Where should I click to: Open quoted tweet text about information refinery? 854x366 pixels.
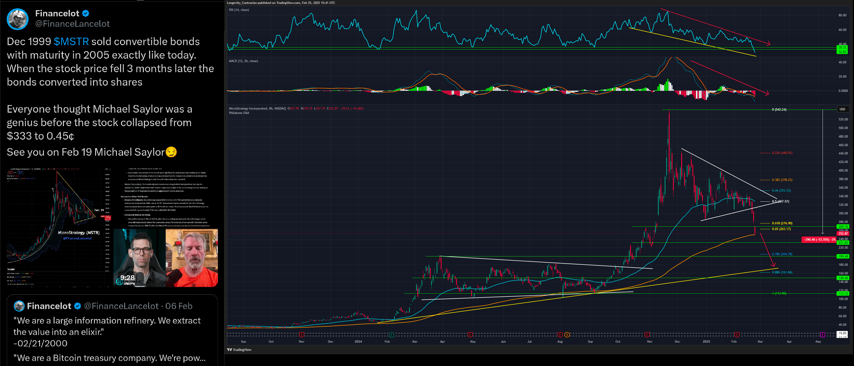tap(107, 326)
